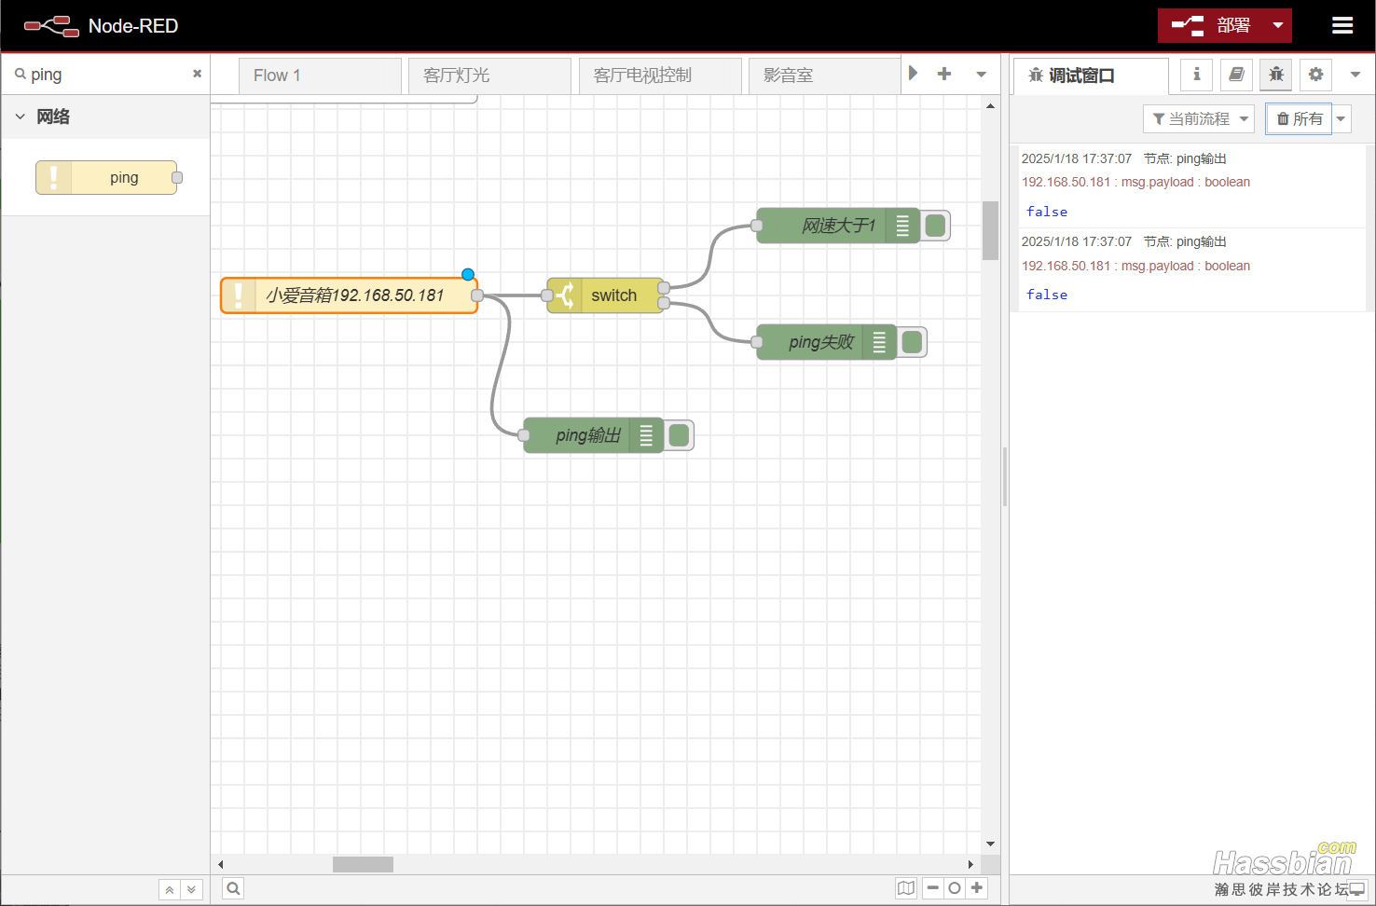The width and height of the screenshot is (1376, 906).
Task: Reset the workspace zoom
Action: pyautogui.click(x=955, y=888)
